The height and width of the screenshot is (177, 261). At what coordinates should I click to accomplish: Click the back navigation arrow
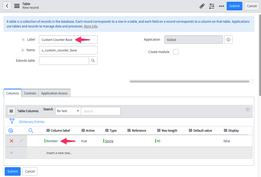(x=7, y=6)
